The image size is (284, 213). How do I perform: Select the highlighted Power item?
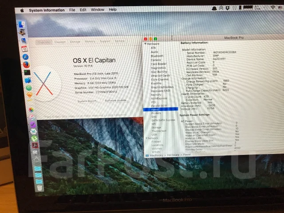pyautogui.click(x=161, y=110)
